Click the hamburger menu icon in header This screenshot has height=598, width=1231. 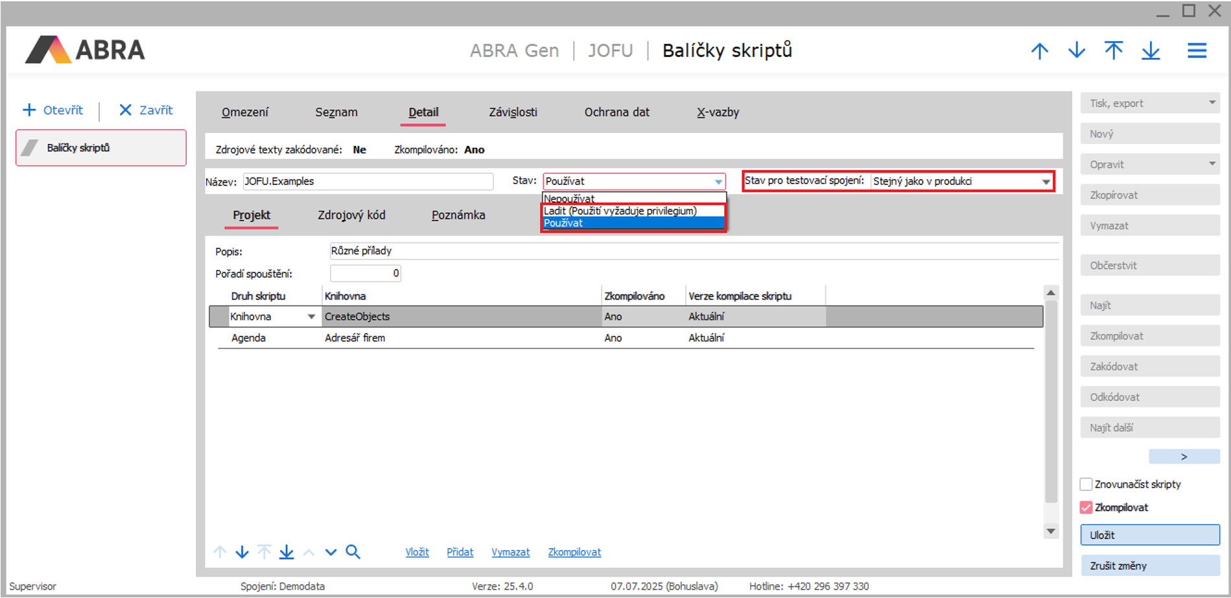tap(1197, 51)
